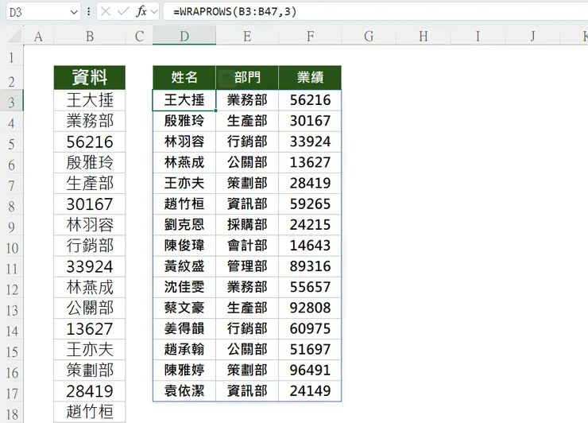This screenshot has height=423, width=588.
Task: Select cell D13 with 蔡文豪
Action: click(x=184, y=308)
